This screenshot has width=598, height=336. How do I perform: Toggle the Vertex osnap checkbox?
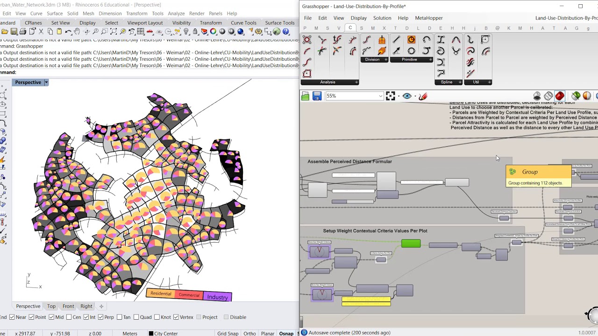click(176, 317)
